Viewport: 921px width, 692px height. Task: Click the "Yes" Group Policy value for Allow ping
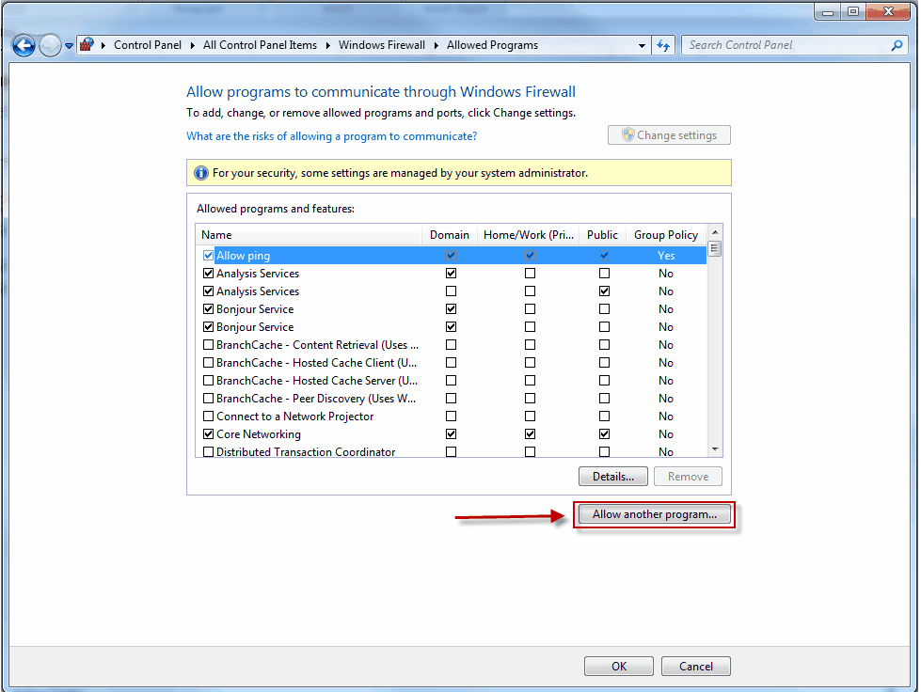[666, 256]
